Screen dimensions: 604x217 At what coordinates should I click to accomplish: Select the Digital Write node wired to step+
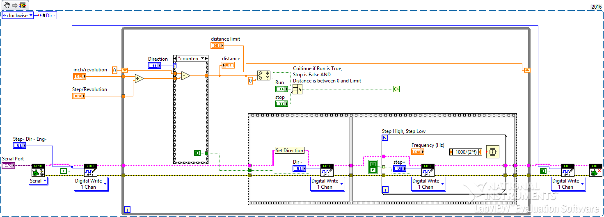[x=428, y=170]
